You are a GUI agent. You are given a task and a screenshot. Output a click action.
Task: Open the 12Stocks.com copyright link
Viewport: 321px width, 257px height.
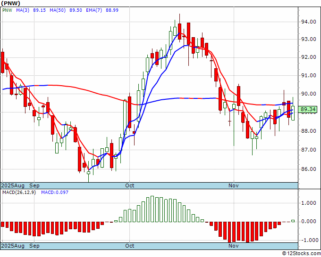301,254
